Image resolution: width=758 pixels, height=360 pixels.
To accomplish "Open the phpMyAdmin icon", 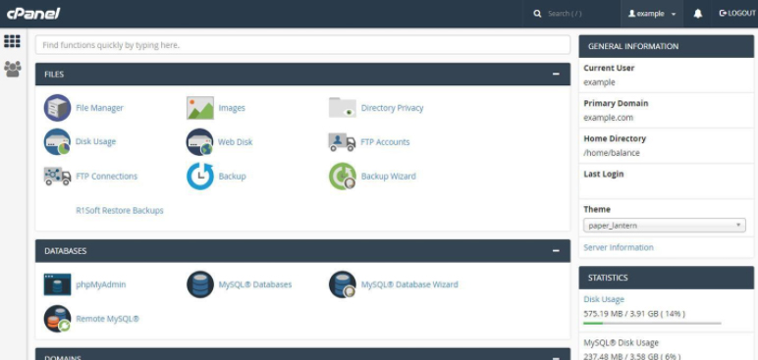I will point(58,284).
